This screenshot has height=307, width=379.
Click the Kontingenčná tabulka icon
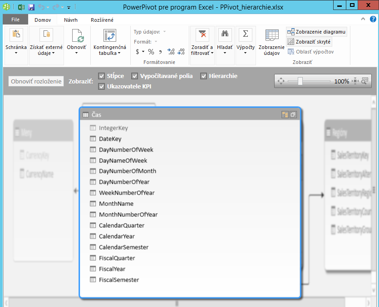pyautogui.click(x=110, y=35)
